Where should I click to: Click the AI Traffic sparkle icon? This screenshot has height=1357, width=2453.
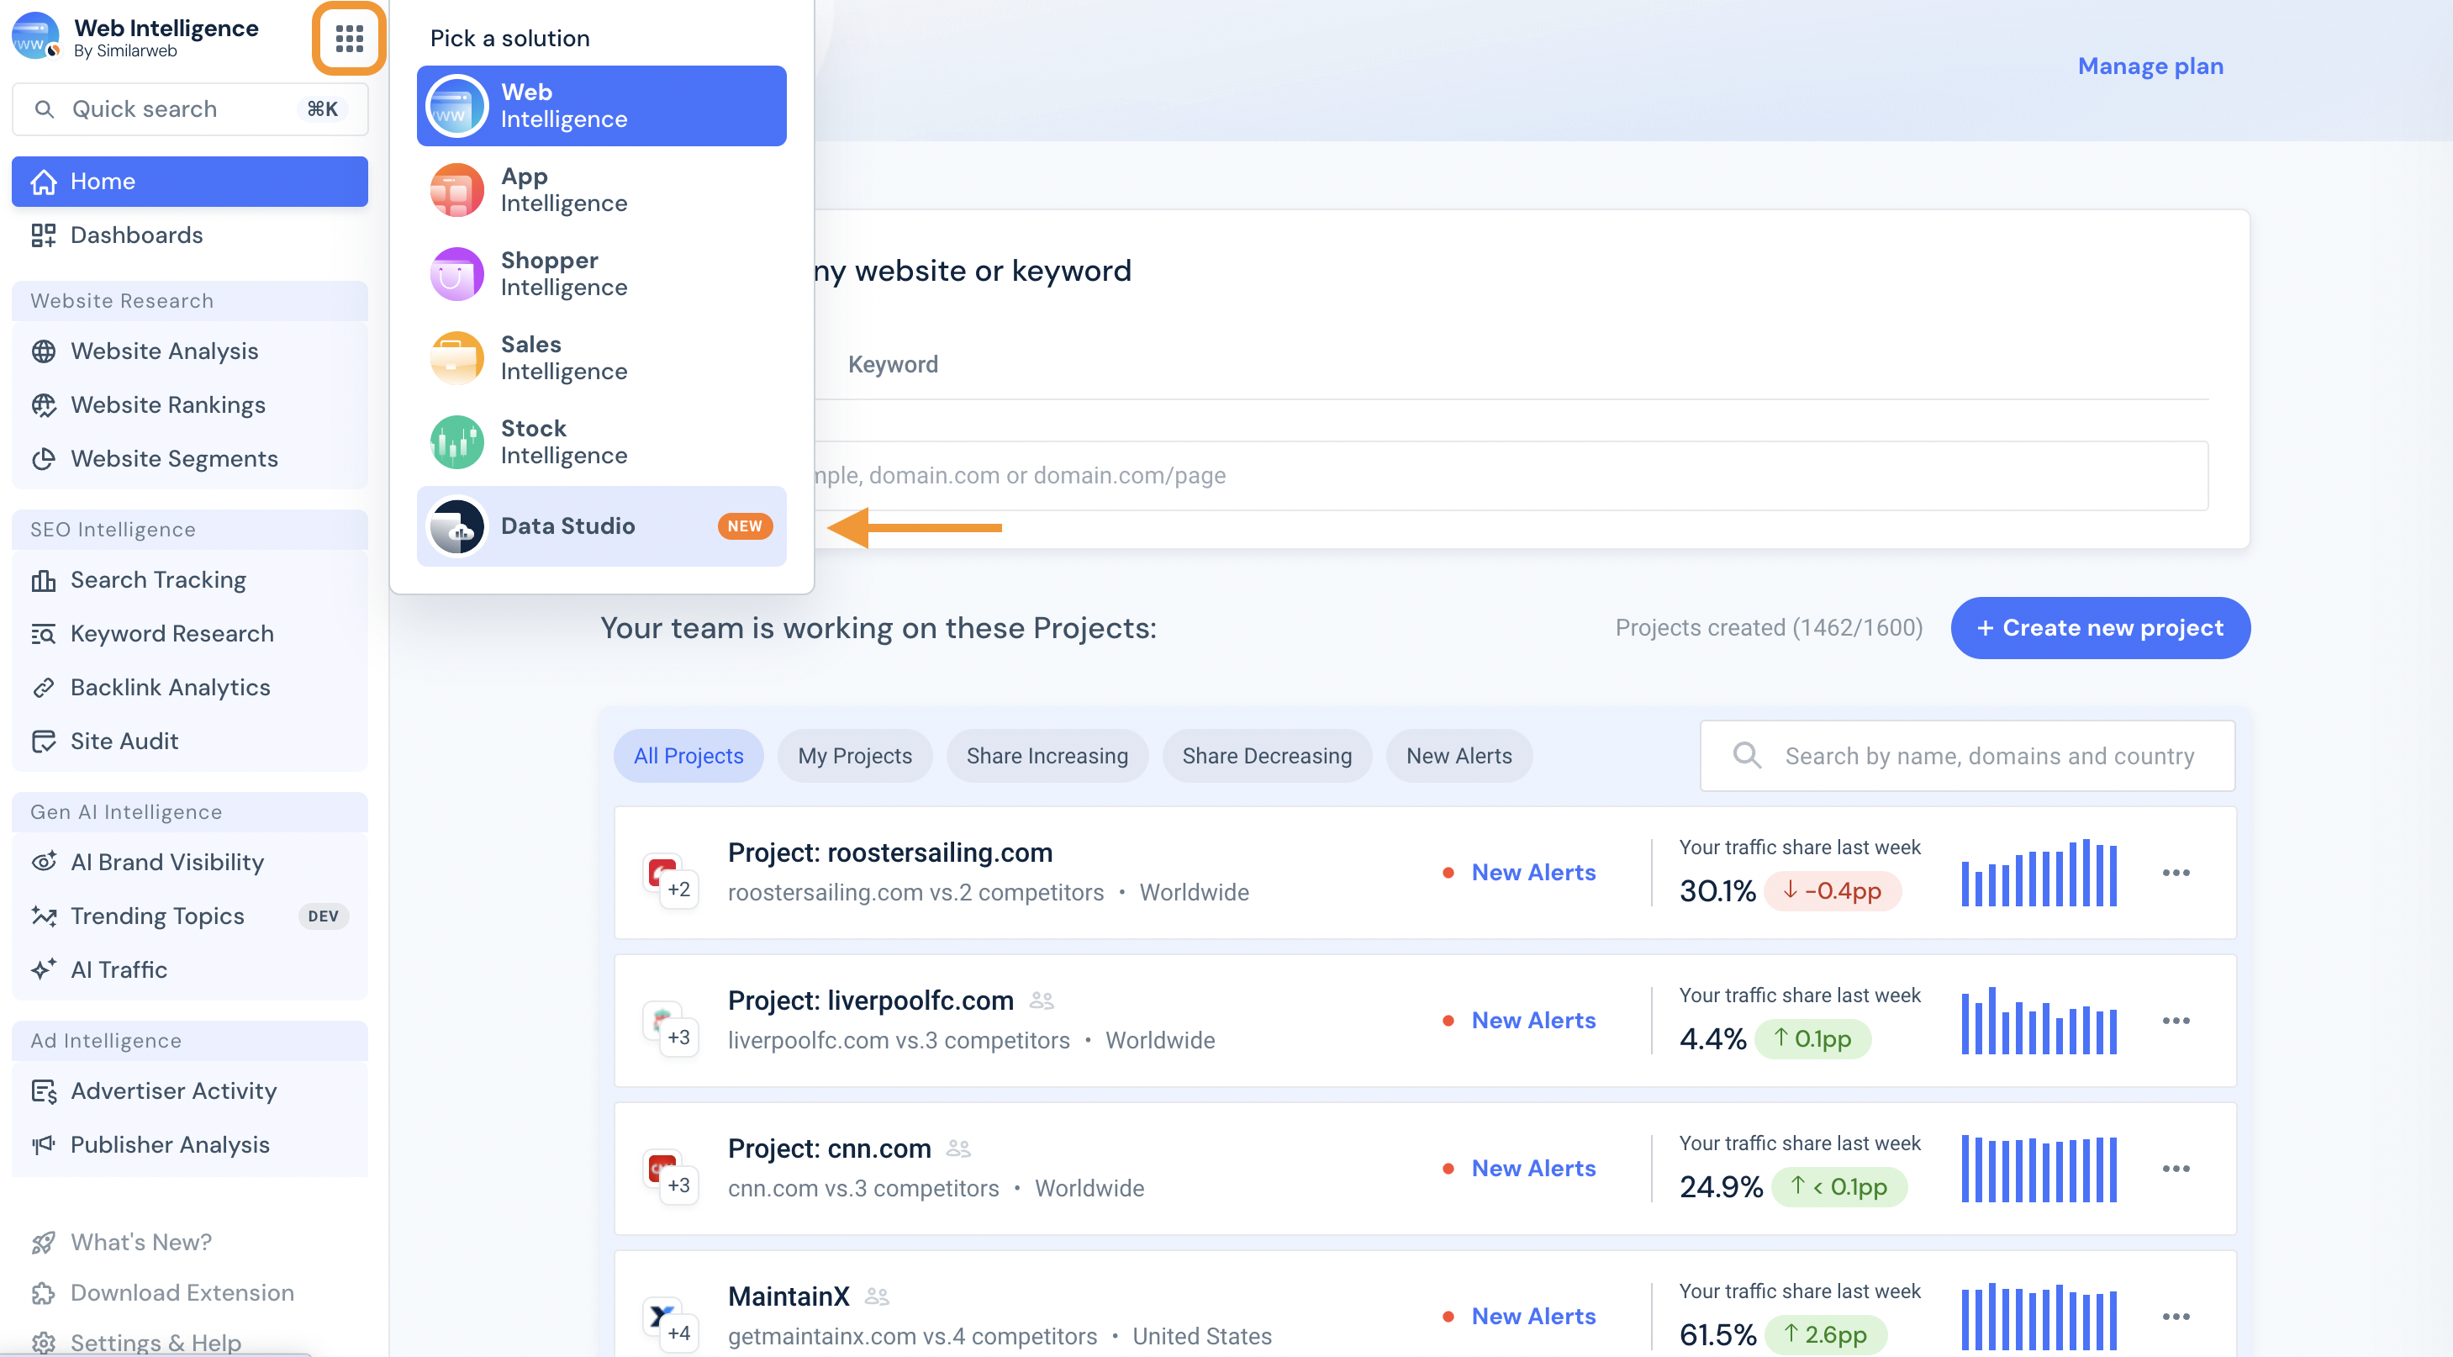pyautogui.click(x=44, y=970)
